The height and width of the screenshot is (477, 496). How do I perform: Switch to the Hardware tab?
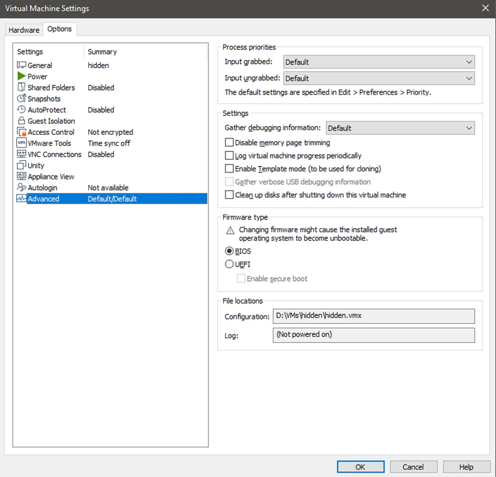[x=24, y=30]
